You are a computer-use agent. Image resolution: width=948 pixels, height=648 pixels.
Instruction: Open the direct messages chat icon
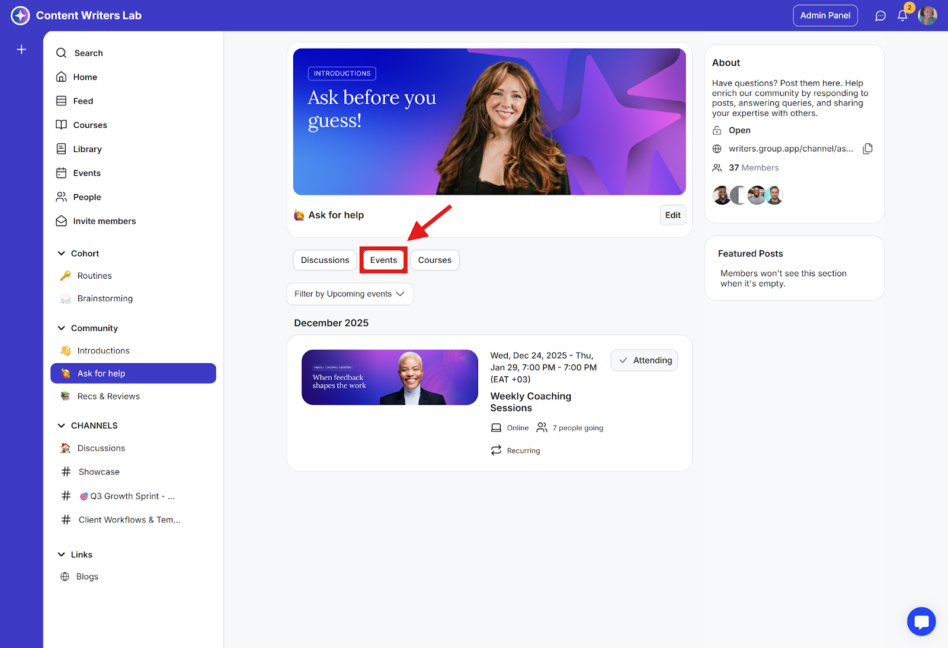(880, 16)
